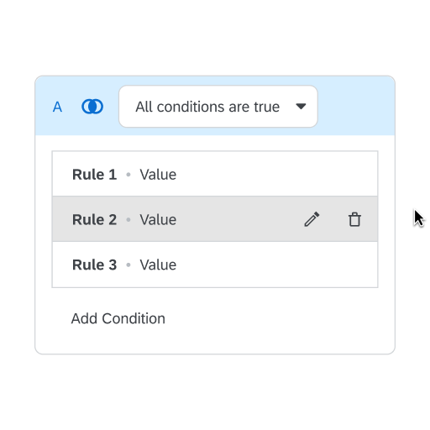Click the intersecting circles condition icon

pos(92,107)
